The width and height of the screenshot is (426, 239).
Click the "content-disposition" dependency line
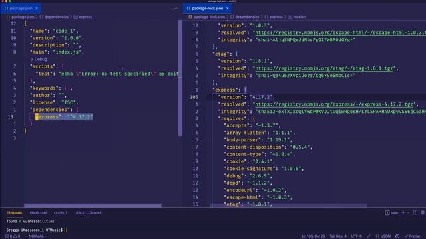pyautogui.click(x=268, y=147)
